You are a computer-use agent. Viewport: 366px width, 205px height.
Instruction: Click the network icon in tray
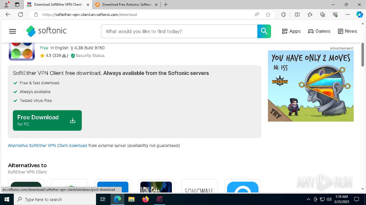pos(322,199)
